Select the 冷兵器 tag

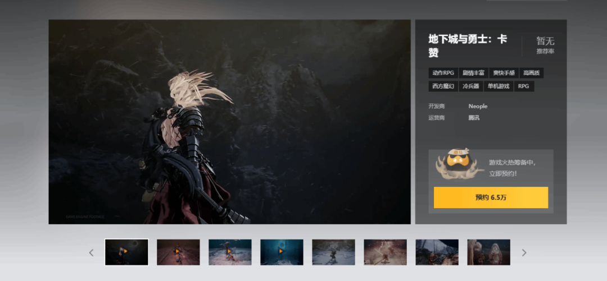471,86
